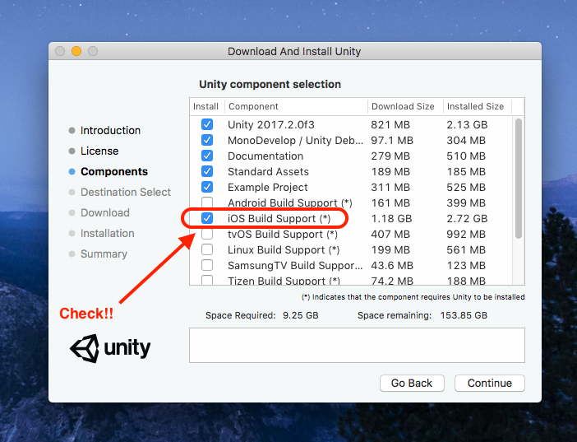Image resolution: width=577 pixels, height=442 pixels.
Task: Select the License step in sidebar
Action: click(x=99, y=151)
